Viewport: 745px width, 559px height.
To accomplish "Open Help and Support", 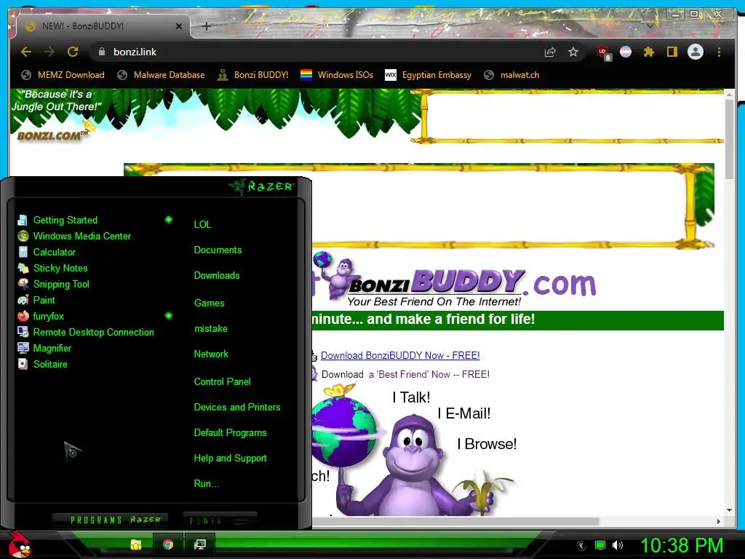I will [230, 459].
